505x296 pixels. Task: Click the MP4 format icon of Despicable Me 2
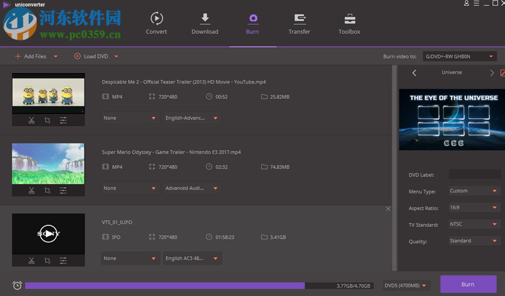point(105,96)
